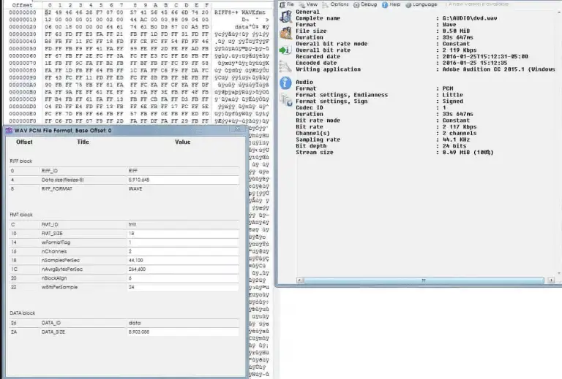Click the Open File icon in MediaInfo sidebar
The height and width of the screenshot is (379, 562).
pos(285,17)
